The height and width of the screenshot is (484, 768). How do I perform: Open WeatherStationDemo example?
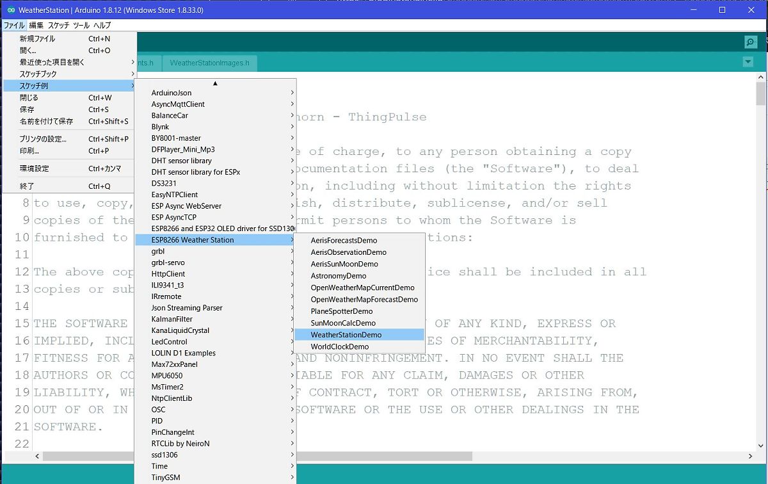359,335
